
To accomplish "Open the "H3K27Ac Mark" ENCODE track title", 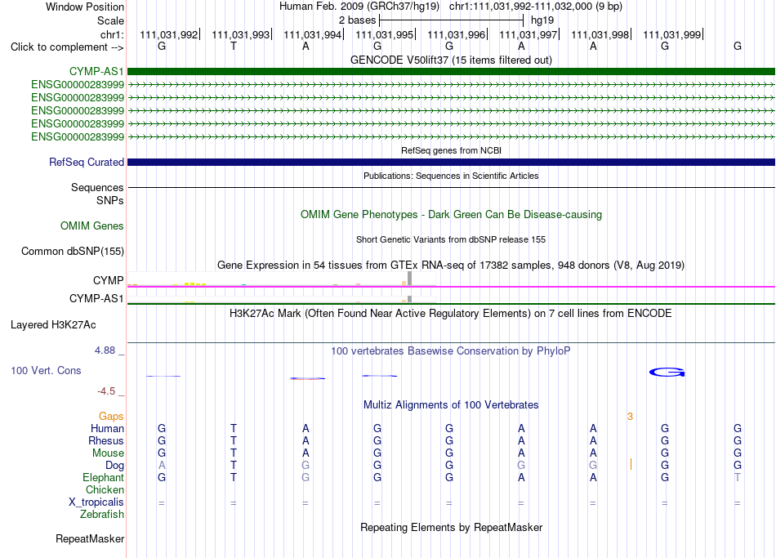I will coord(451,314).
